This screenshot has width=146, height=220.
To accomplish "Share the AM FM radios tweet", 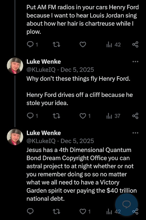I will [135, 45].
